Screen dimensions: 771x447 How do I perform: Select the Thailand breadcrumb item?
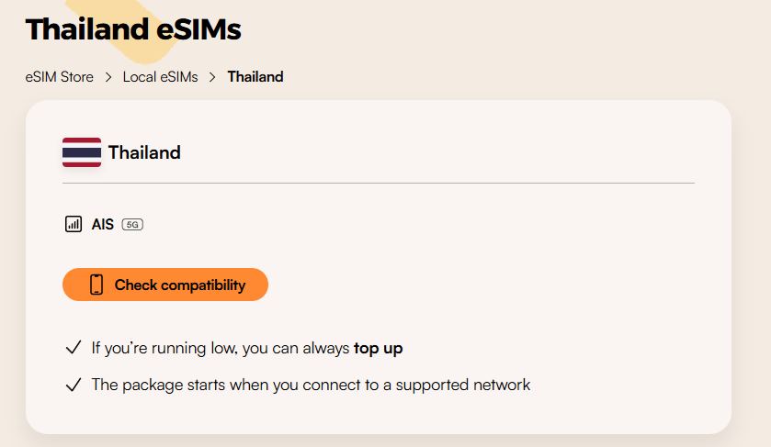coord(255,77)
